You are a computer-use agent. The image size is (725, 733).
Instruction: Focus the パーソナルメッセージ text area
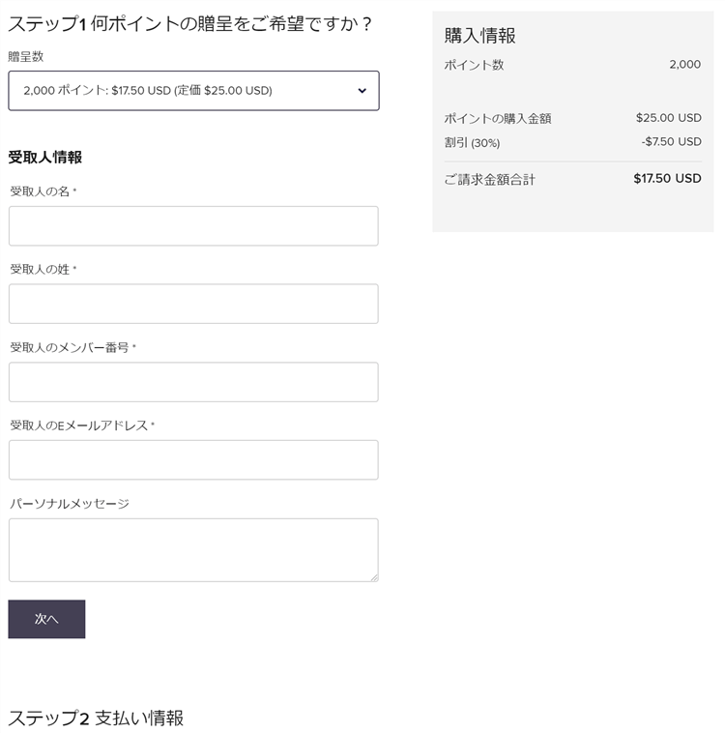[193, 549]
